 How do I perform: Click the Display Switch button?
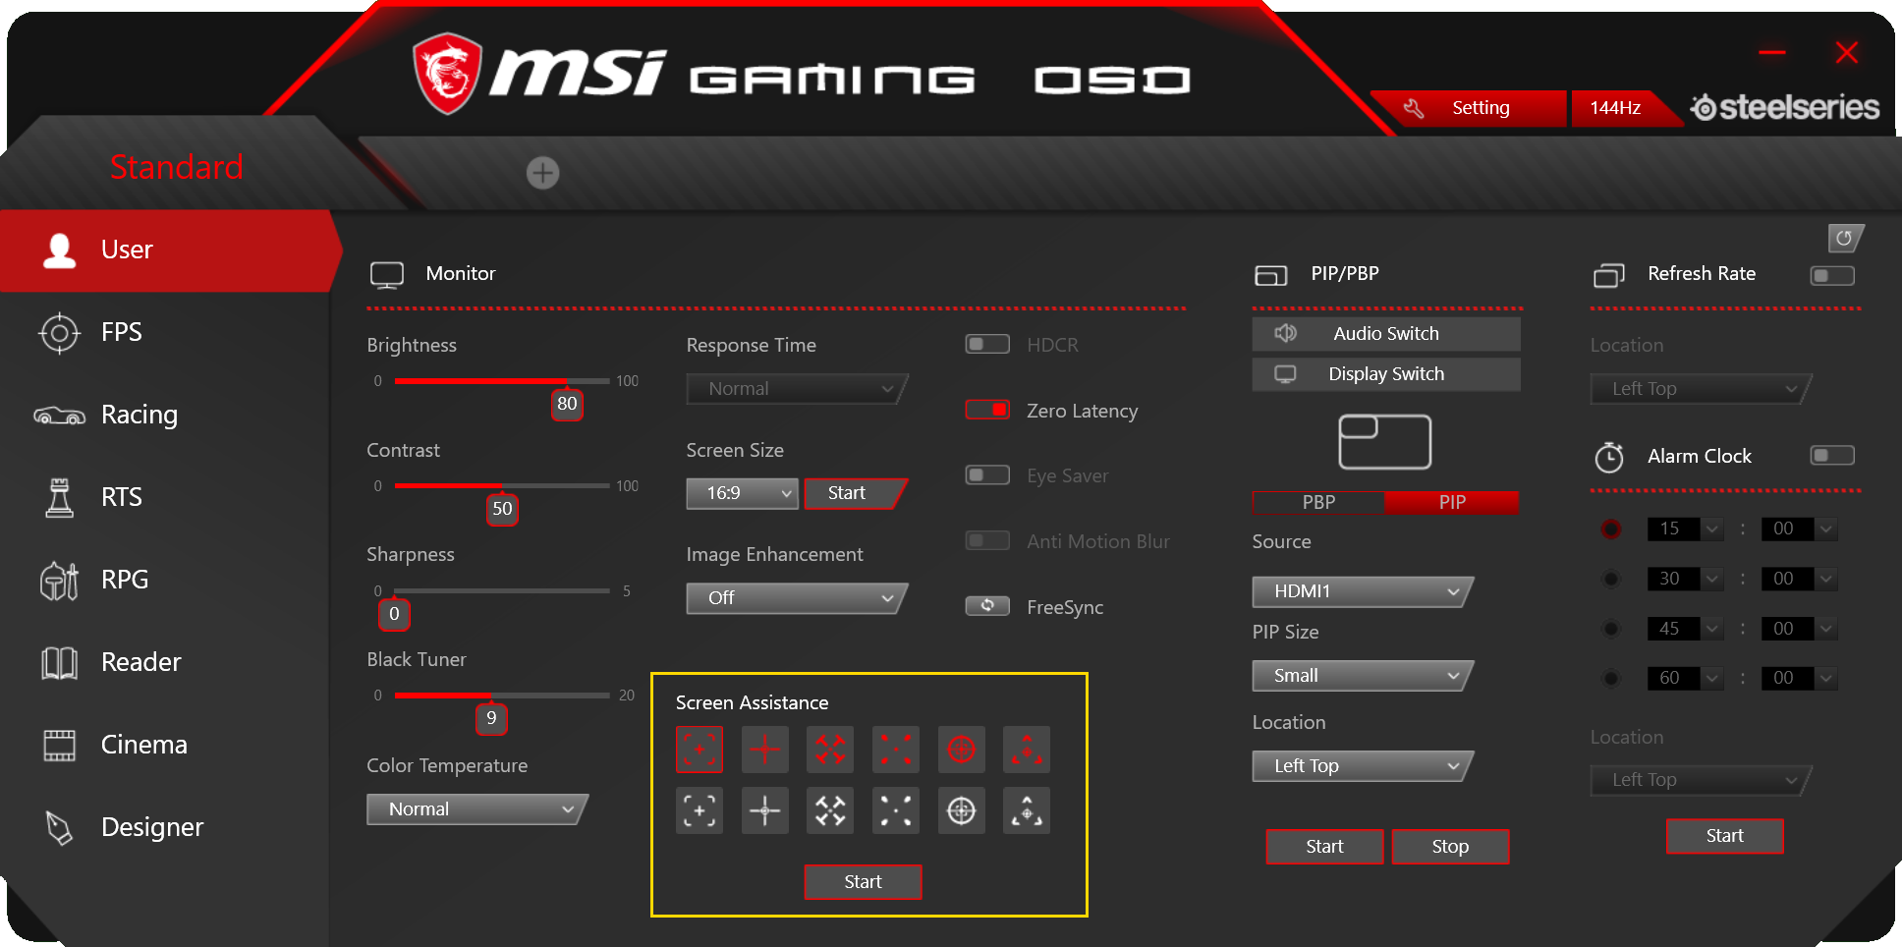[x=1386, y=374]
